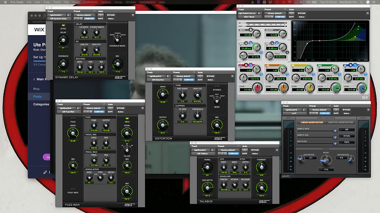The image size is (380, 213).
Task: Enable the HPF band IN button in EQ3
Action: pos(261,53)
